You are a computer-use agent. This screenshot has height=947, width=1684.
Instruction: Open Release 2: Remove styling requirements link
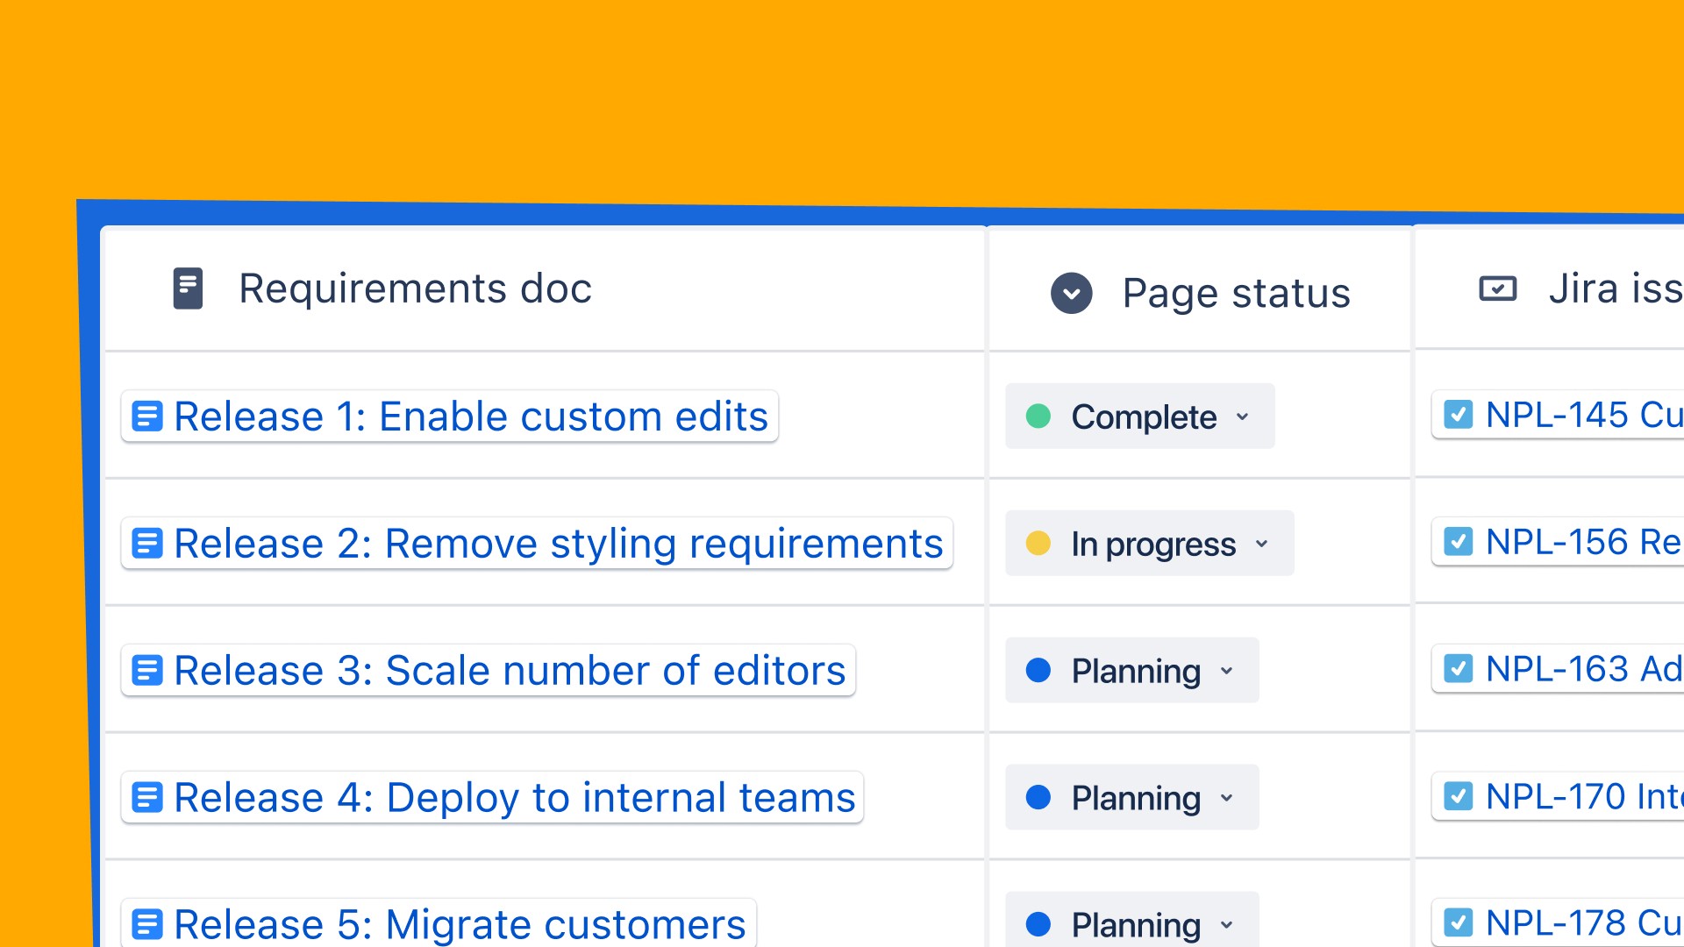coord(558,543)
